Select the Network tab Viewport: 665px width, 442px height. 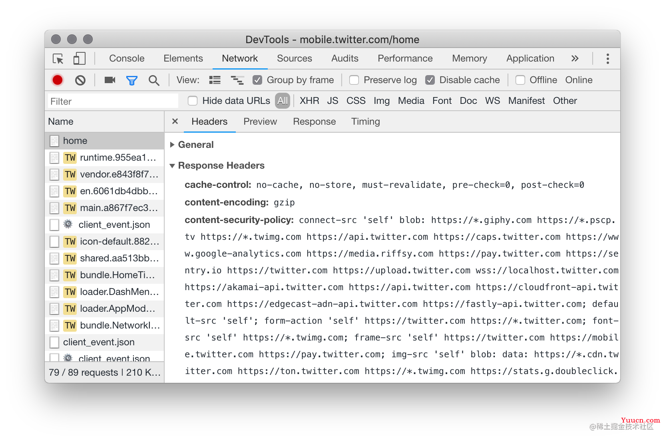[240, 58]
